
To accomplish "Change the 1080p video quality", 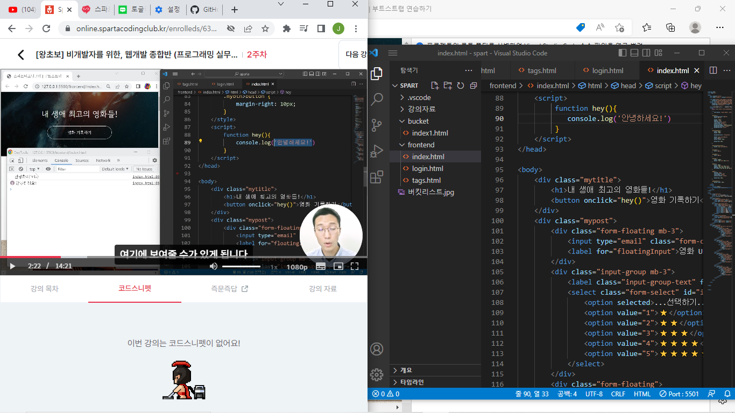I will (296, 267).
